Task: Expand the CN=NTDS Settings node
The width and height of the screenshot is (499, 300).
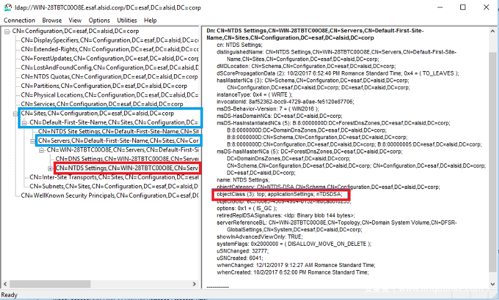Action: [50, 168]
